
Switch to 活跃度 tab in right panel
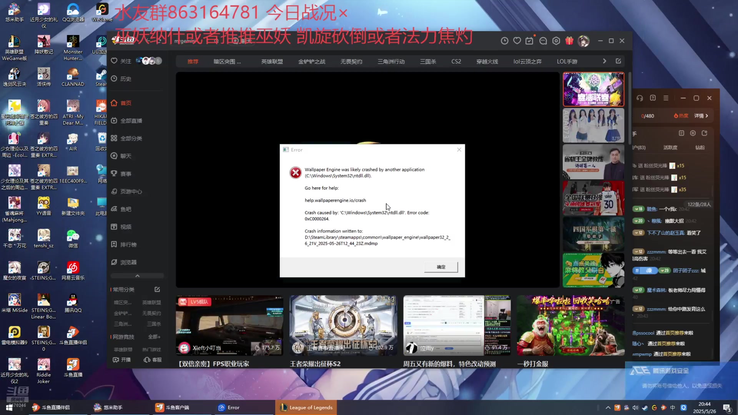coord(670,148)
